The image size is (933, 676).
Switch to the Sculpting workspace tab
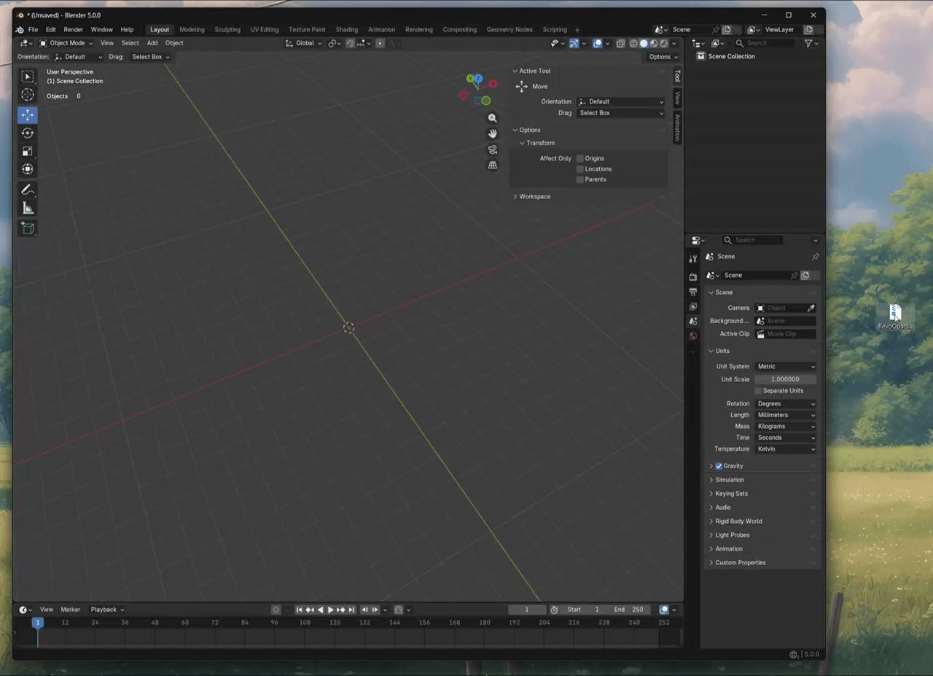(x=227, y=30)
